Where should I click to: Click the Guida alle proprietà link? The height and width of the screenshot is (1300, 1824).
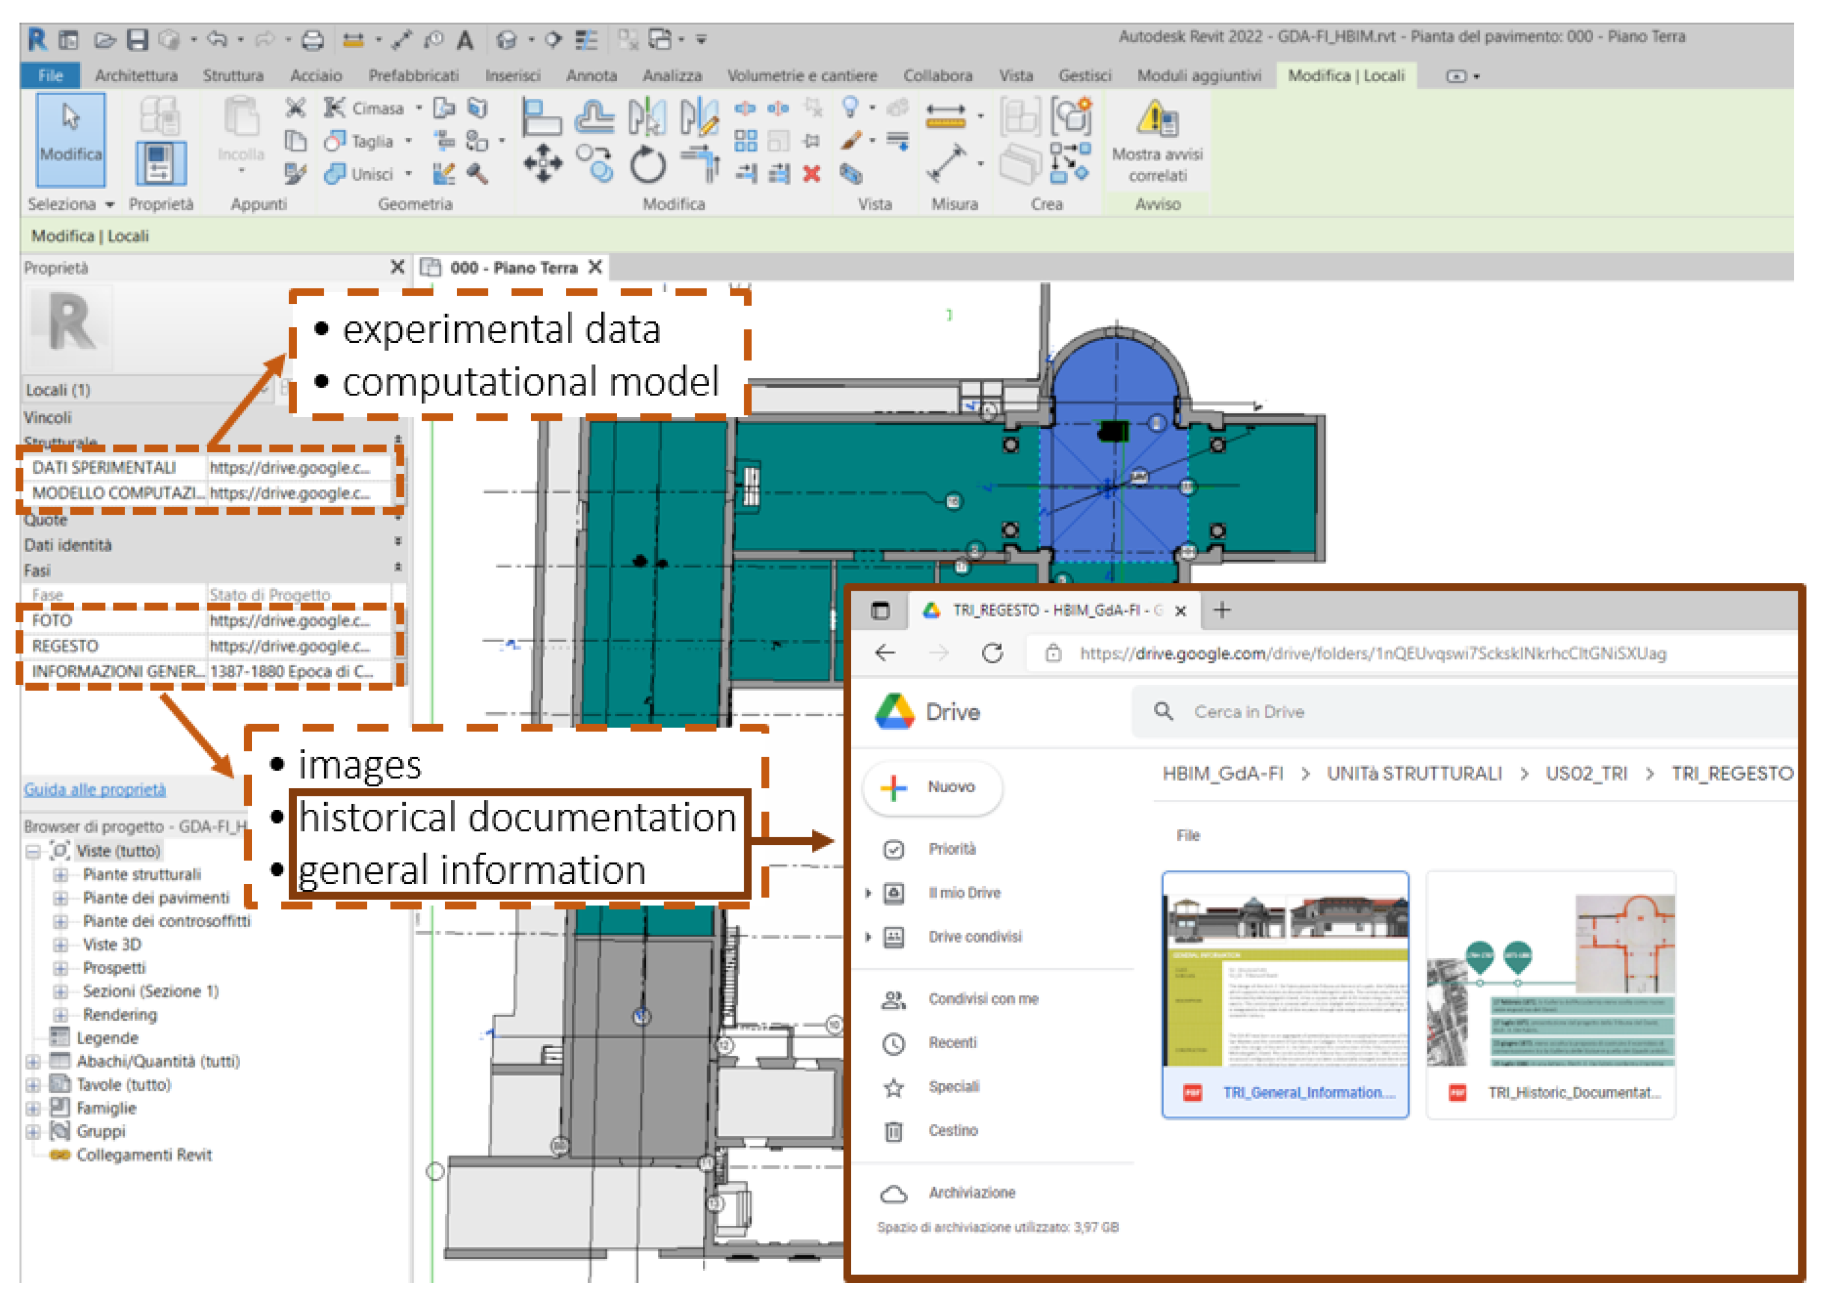pyautogui.click(x=95, y=789)
